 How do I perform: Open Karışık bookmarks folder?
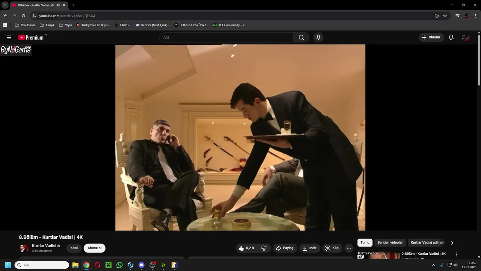47,25
